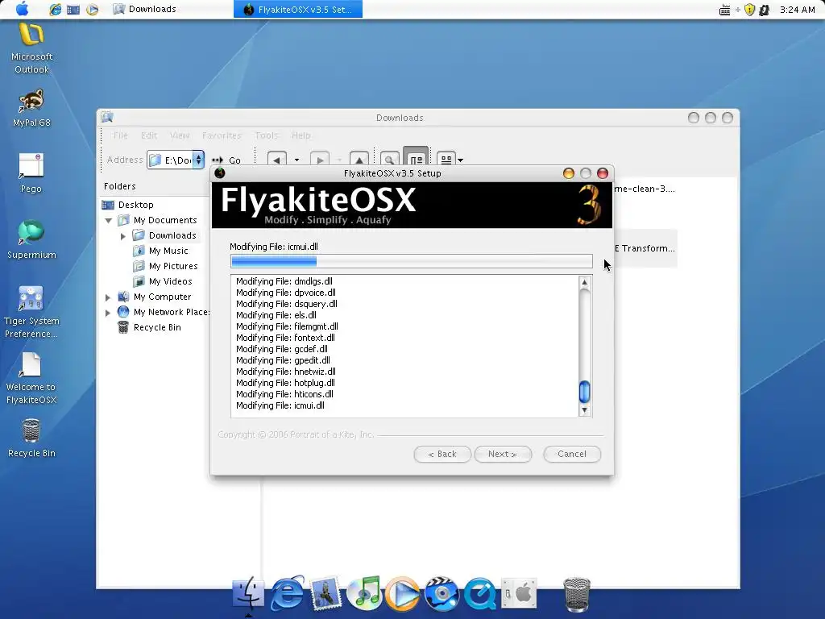Open File menu in Downloads window
This screenshot has height=619, width=825.
[x=121, y=135]
